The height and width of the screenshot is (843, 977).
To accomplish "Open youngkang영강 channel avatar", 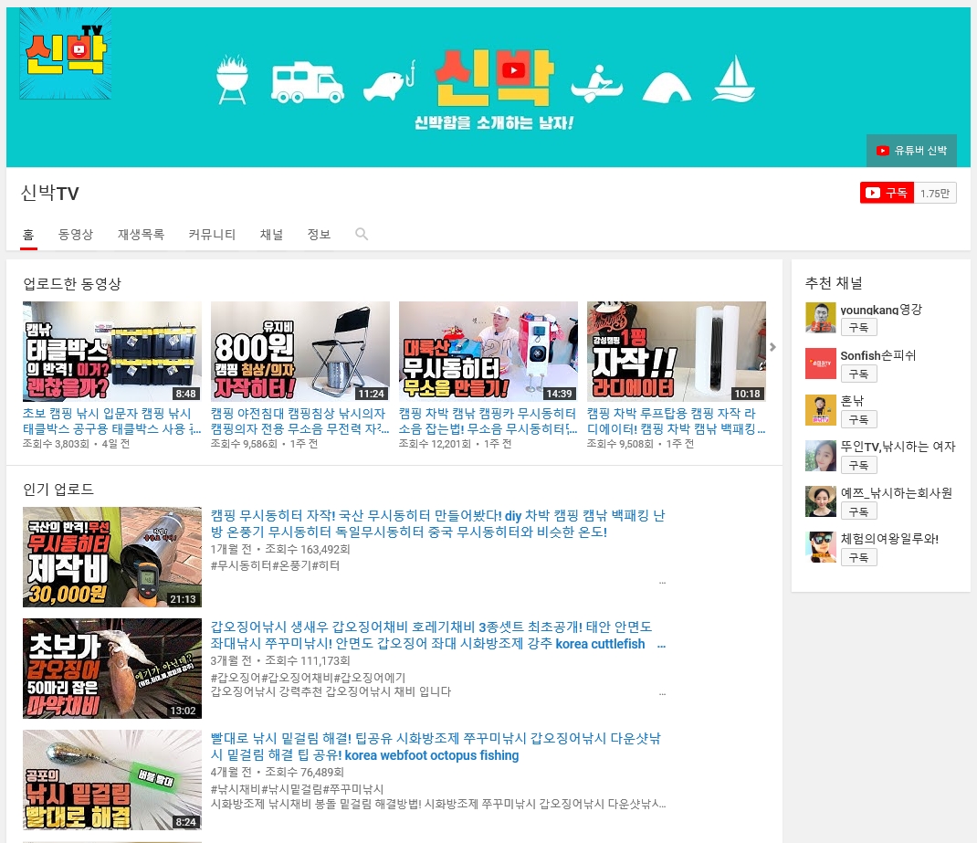I will [x=820, y=318].
